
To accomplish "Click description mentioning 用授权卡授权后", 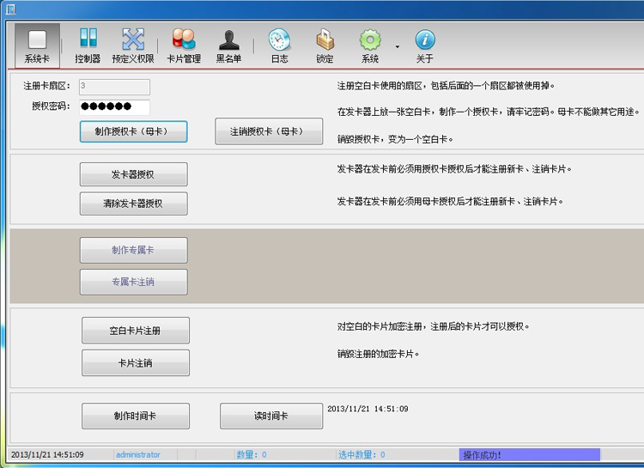I will pos(454,169).
